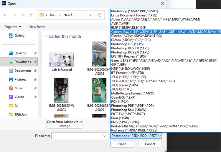Unpin Documents using its pin icon

(x=35, y=71)
